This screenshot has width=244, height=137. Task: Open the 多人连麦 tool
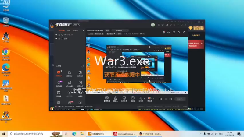tap(70, 84)
